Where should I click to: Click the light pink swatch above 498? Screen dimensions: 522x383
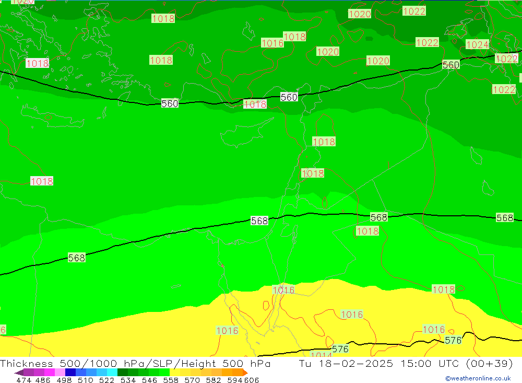click(x=60, y=373)
